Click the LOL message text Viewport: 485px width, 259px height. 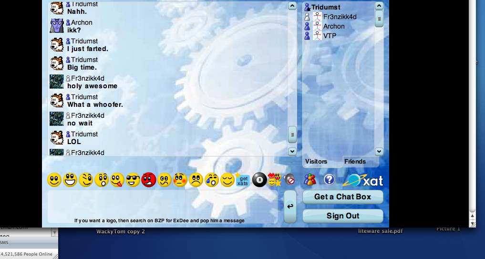[x=74, y=142]
